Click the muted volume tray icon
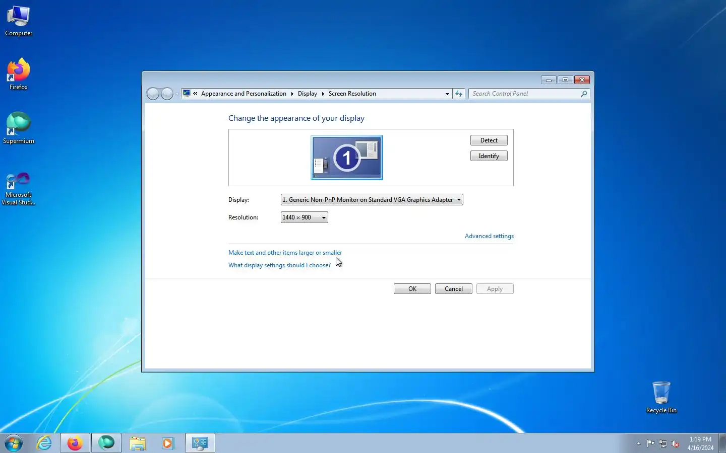 [x=675, y=443]
